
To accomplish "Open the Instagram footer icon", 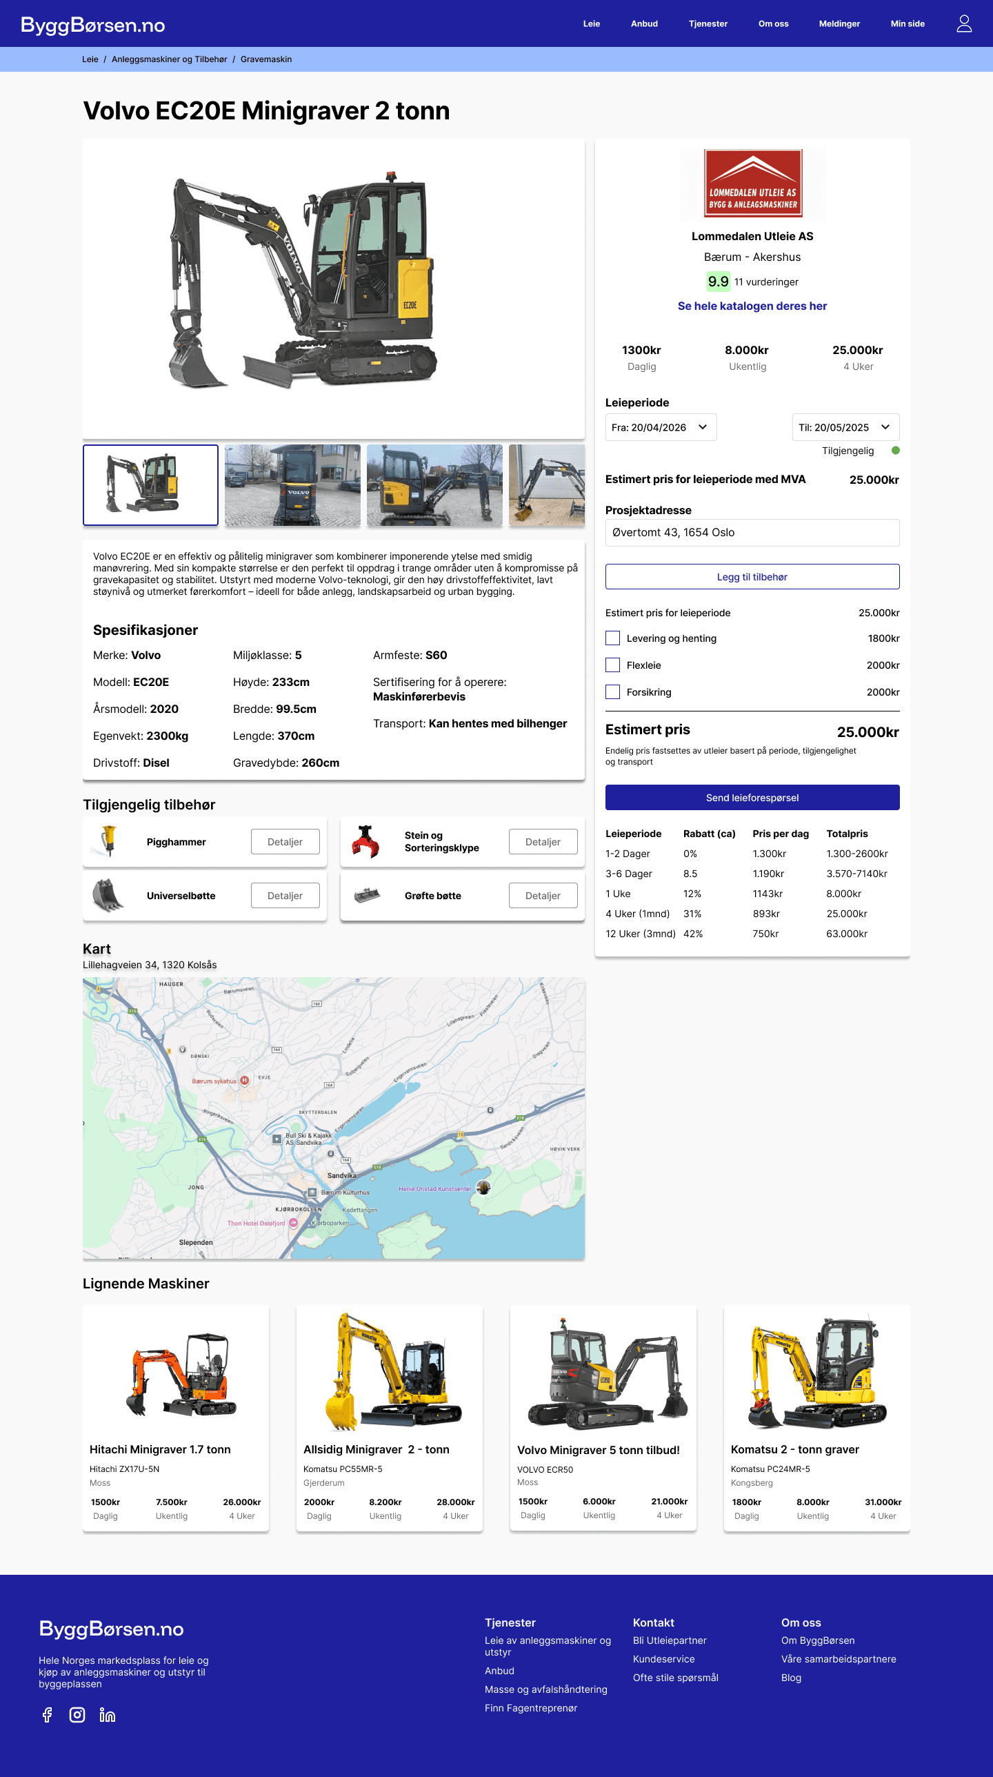I will coord(77,1715).
